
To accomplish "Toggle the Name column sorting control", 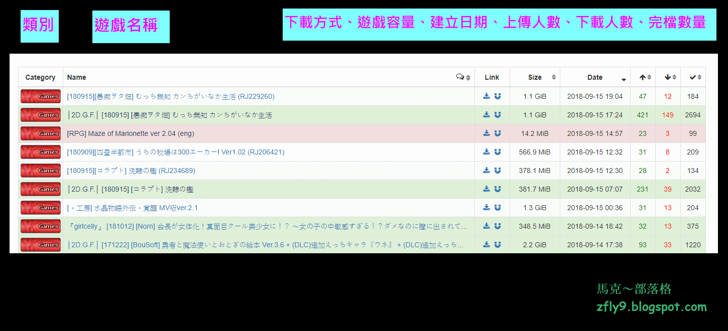I will (x=468, y=77).
